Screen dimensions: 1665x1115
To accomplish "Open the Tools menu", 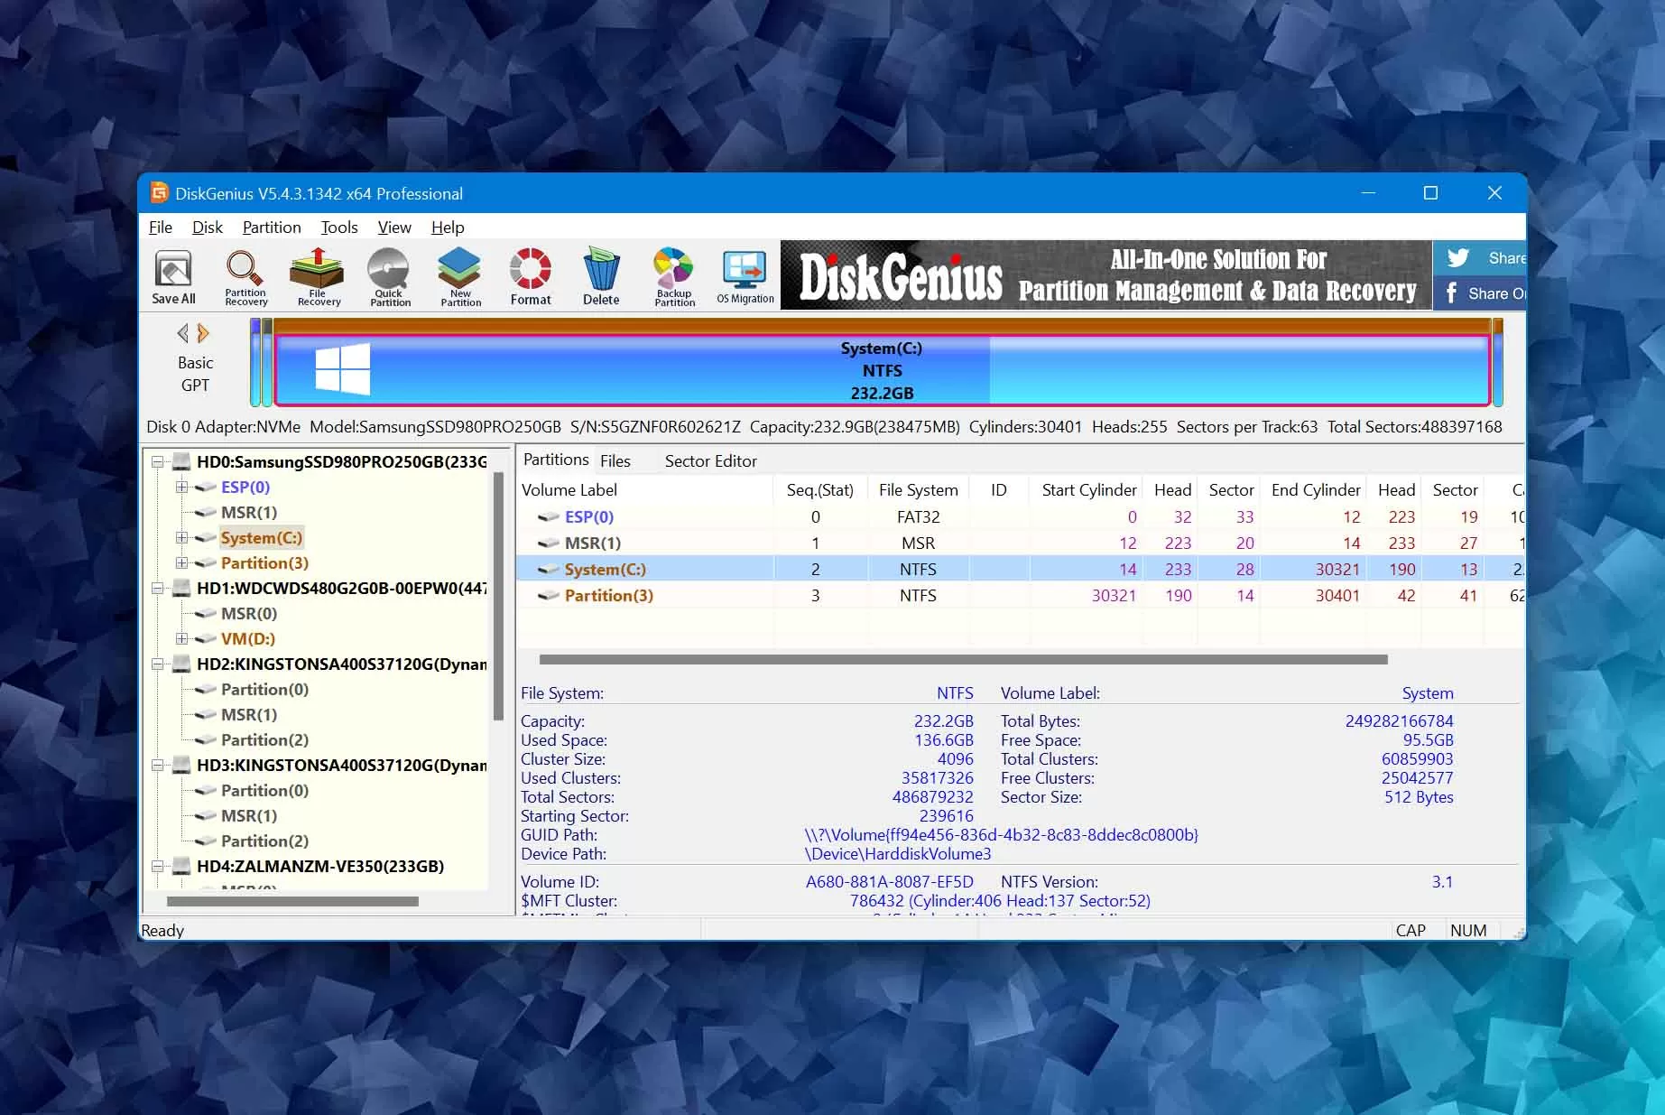I will [x=339, y=228].
